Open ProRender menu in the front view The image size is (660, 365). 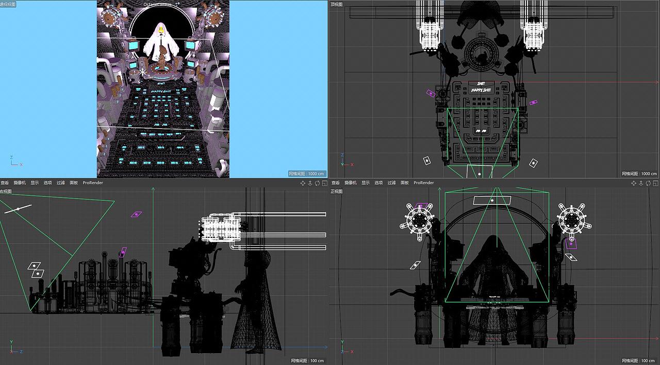(424, 183)
